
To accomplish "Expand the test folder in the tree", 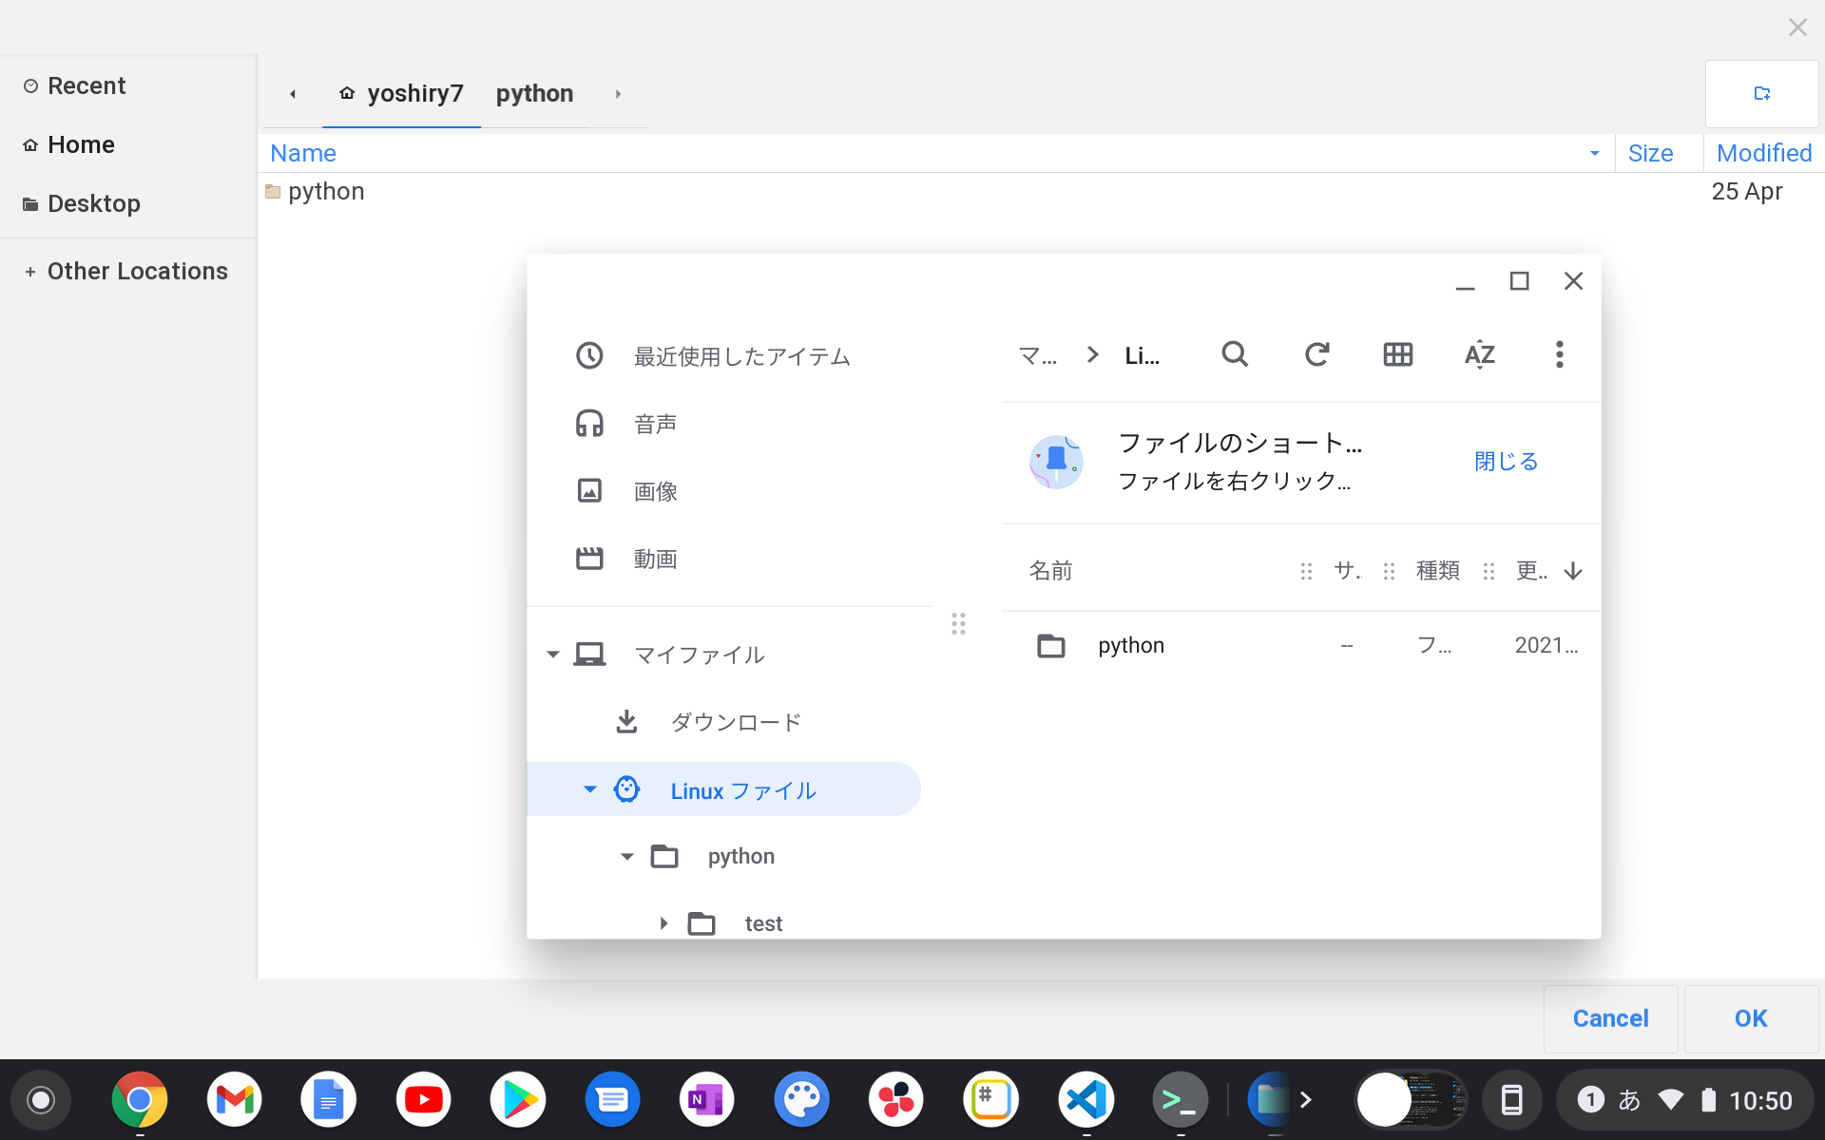I will [x=663, y=922].
